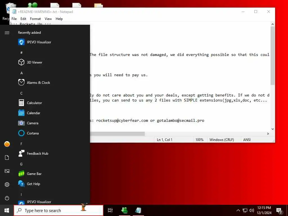288x216 pixels.
Task: Open the Action Center notifications
Action: pos(279,211)
